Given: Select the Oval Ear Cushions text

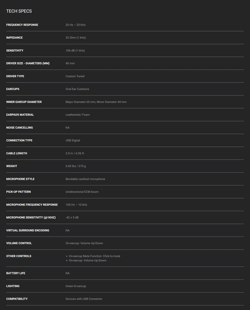Looking at the screenshot, I should click(77, 89).
